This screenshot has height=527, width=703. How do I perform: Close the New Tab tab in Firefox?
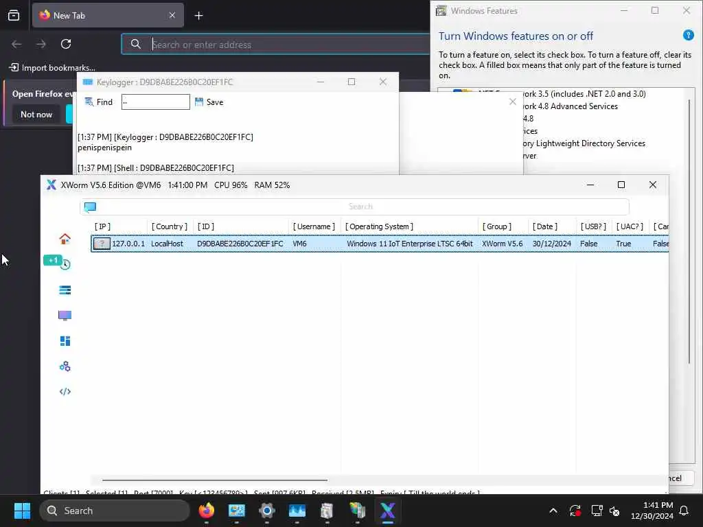click(172, 15)
